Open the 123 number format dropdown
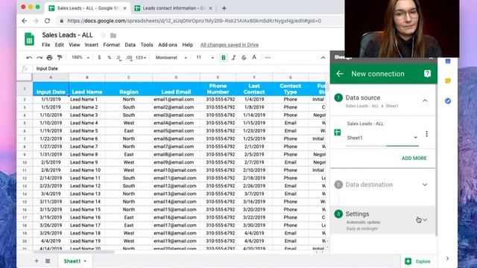The image size is (477, 268). click(141, 57)
